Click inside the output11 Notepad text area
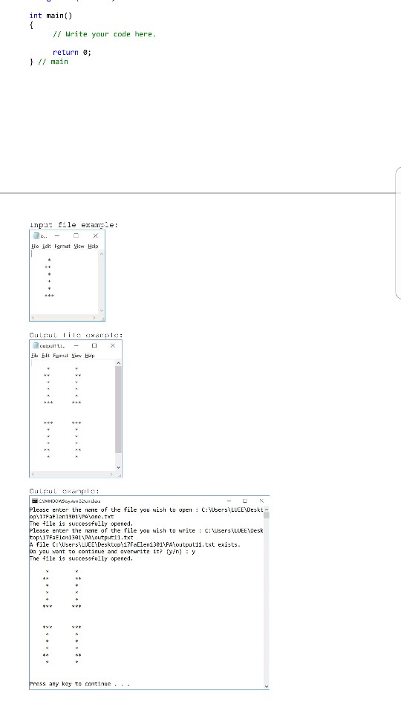 click(73, 414)
